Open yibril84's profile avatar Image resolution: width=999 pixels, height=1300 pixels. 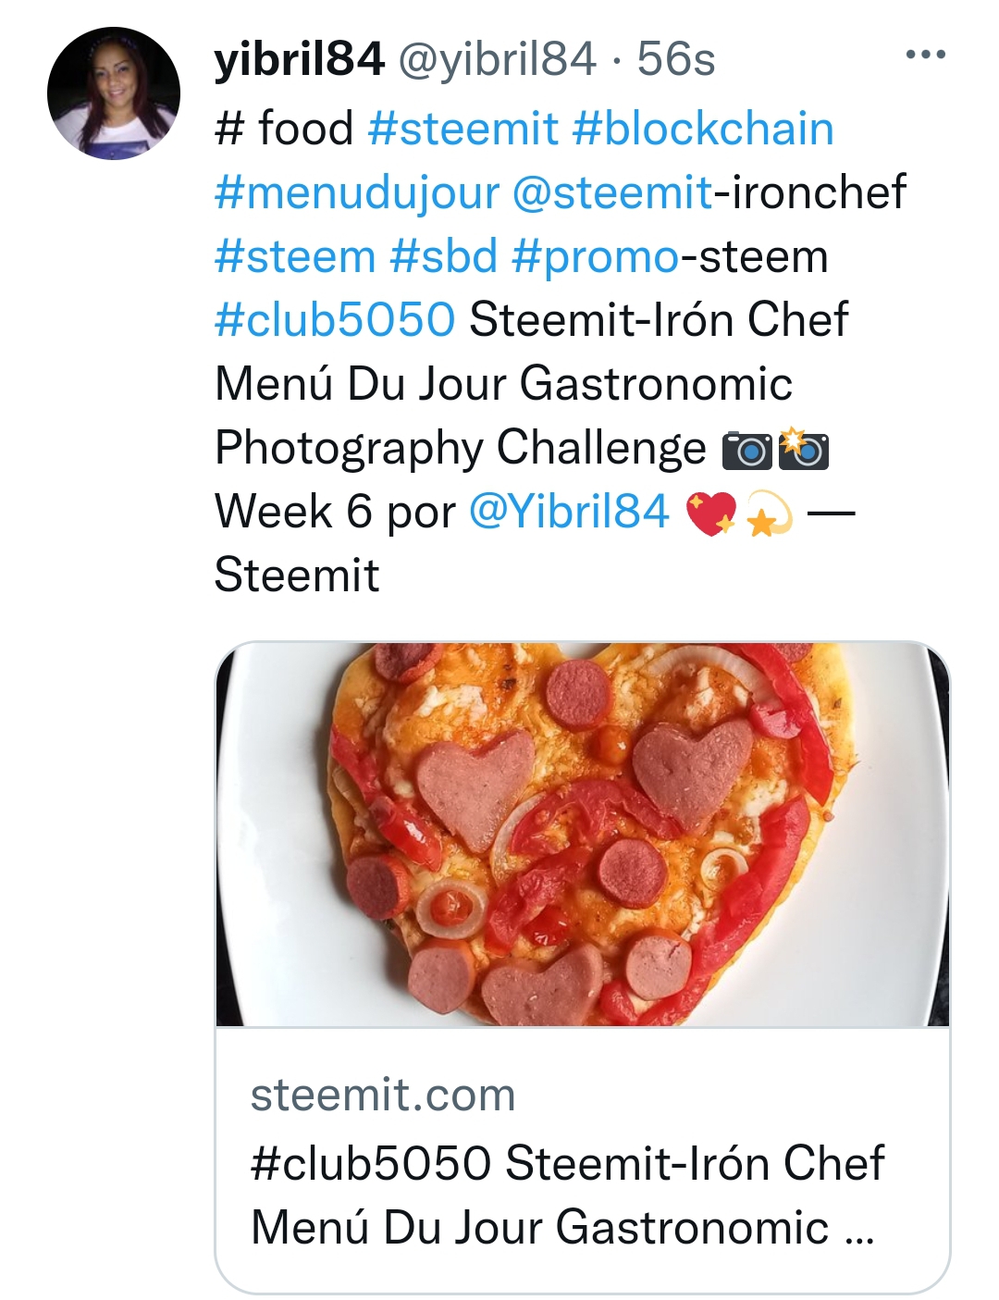[113, 93]
